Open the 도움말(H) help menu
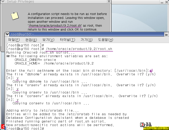This screenshot has width=169, height=130. click(x=106, y=40)
